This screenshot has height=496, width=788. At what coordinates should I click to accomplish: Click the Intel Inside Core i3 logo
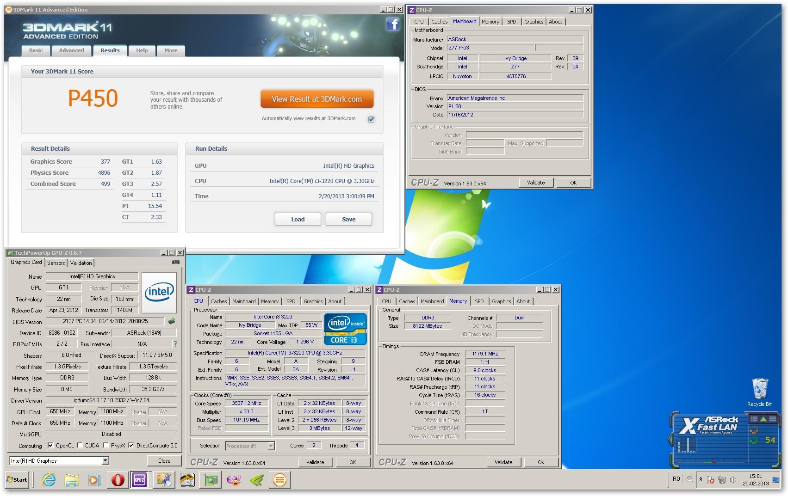345,329
